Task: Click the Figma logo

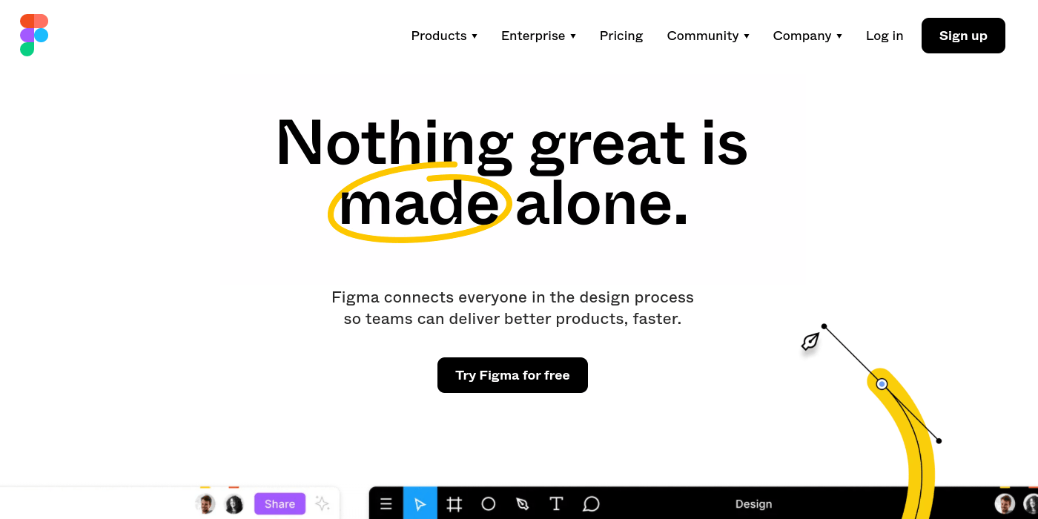Action: click(34, 34)
